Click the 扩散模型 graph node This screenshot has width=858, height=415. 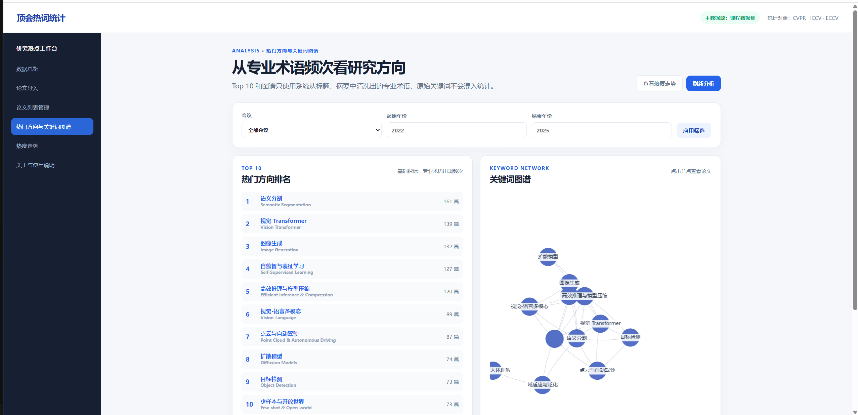[x=548, y=257]
